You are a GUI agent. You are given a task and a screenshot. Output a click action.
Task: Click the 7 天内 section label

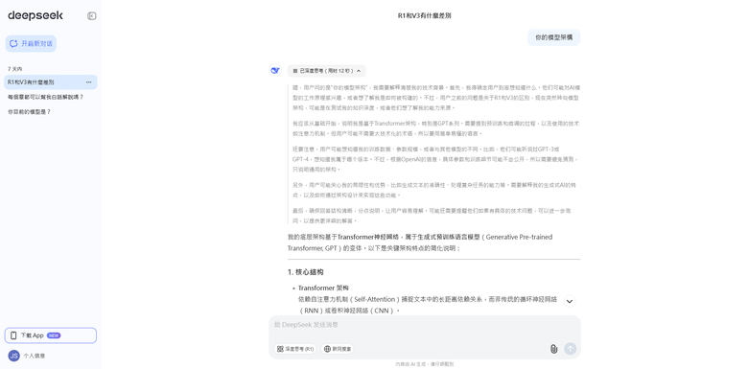click(x=14, y=69)
